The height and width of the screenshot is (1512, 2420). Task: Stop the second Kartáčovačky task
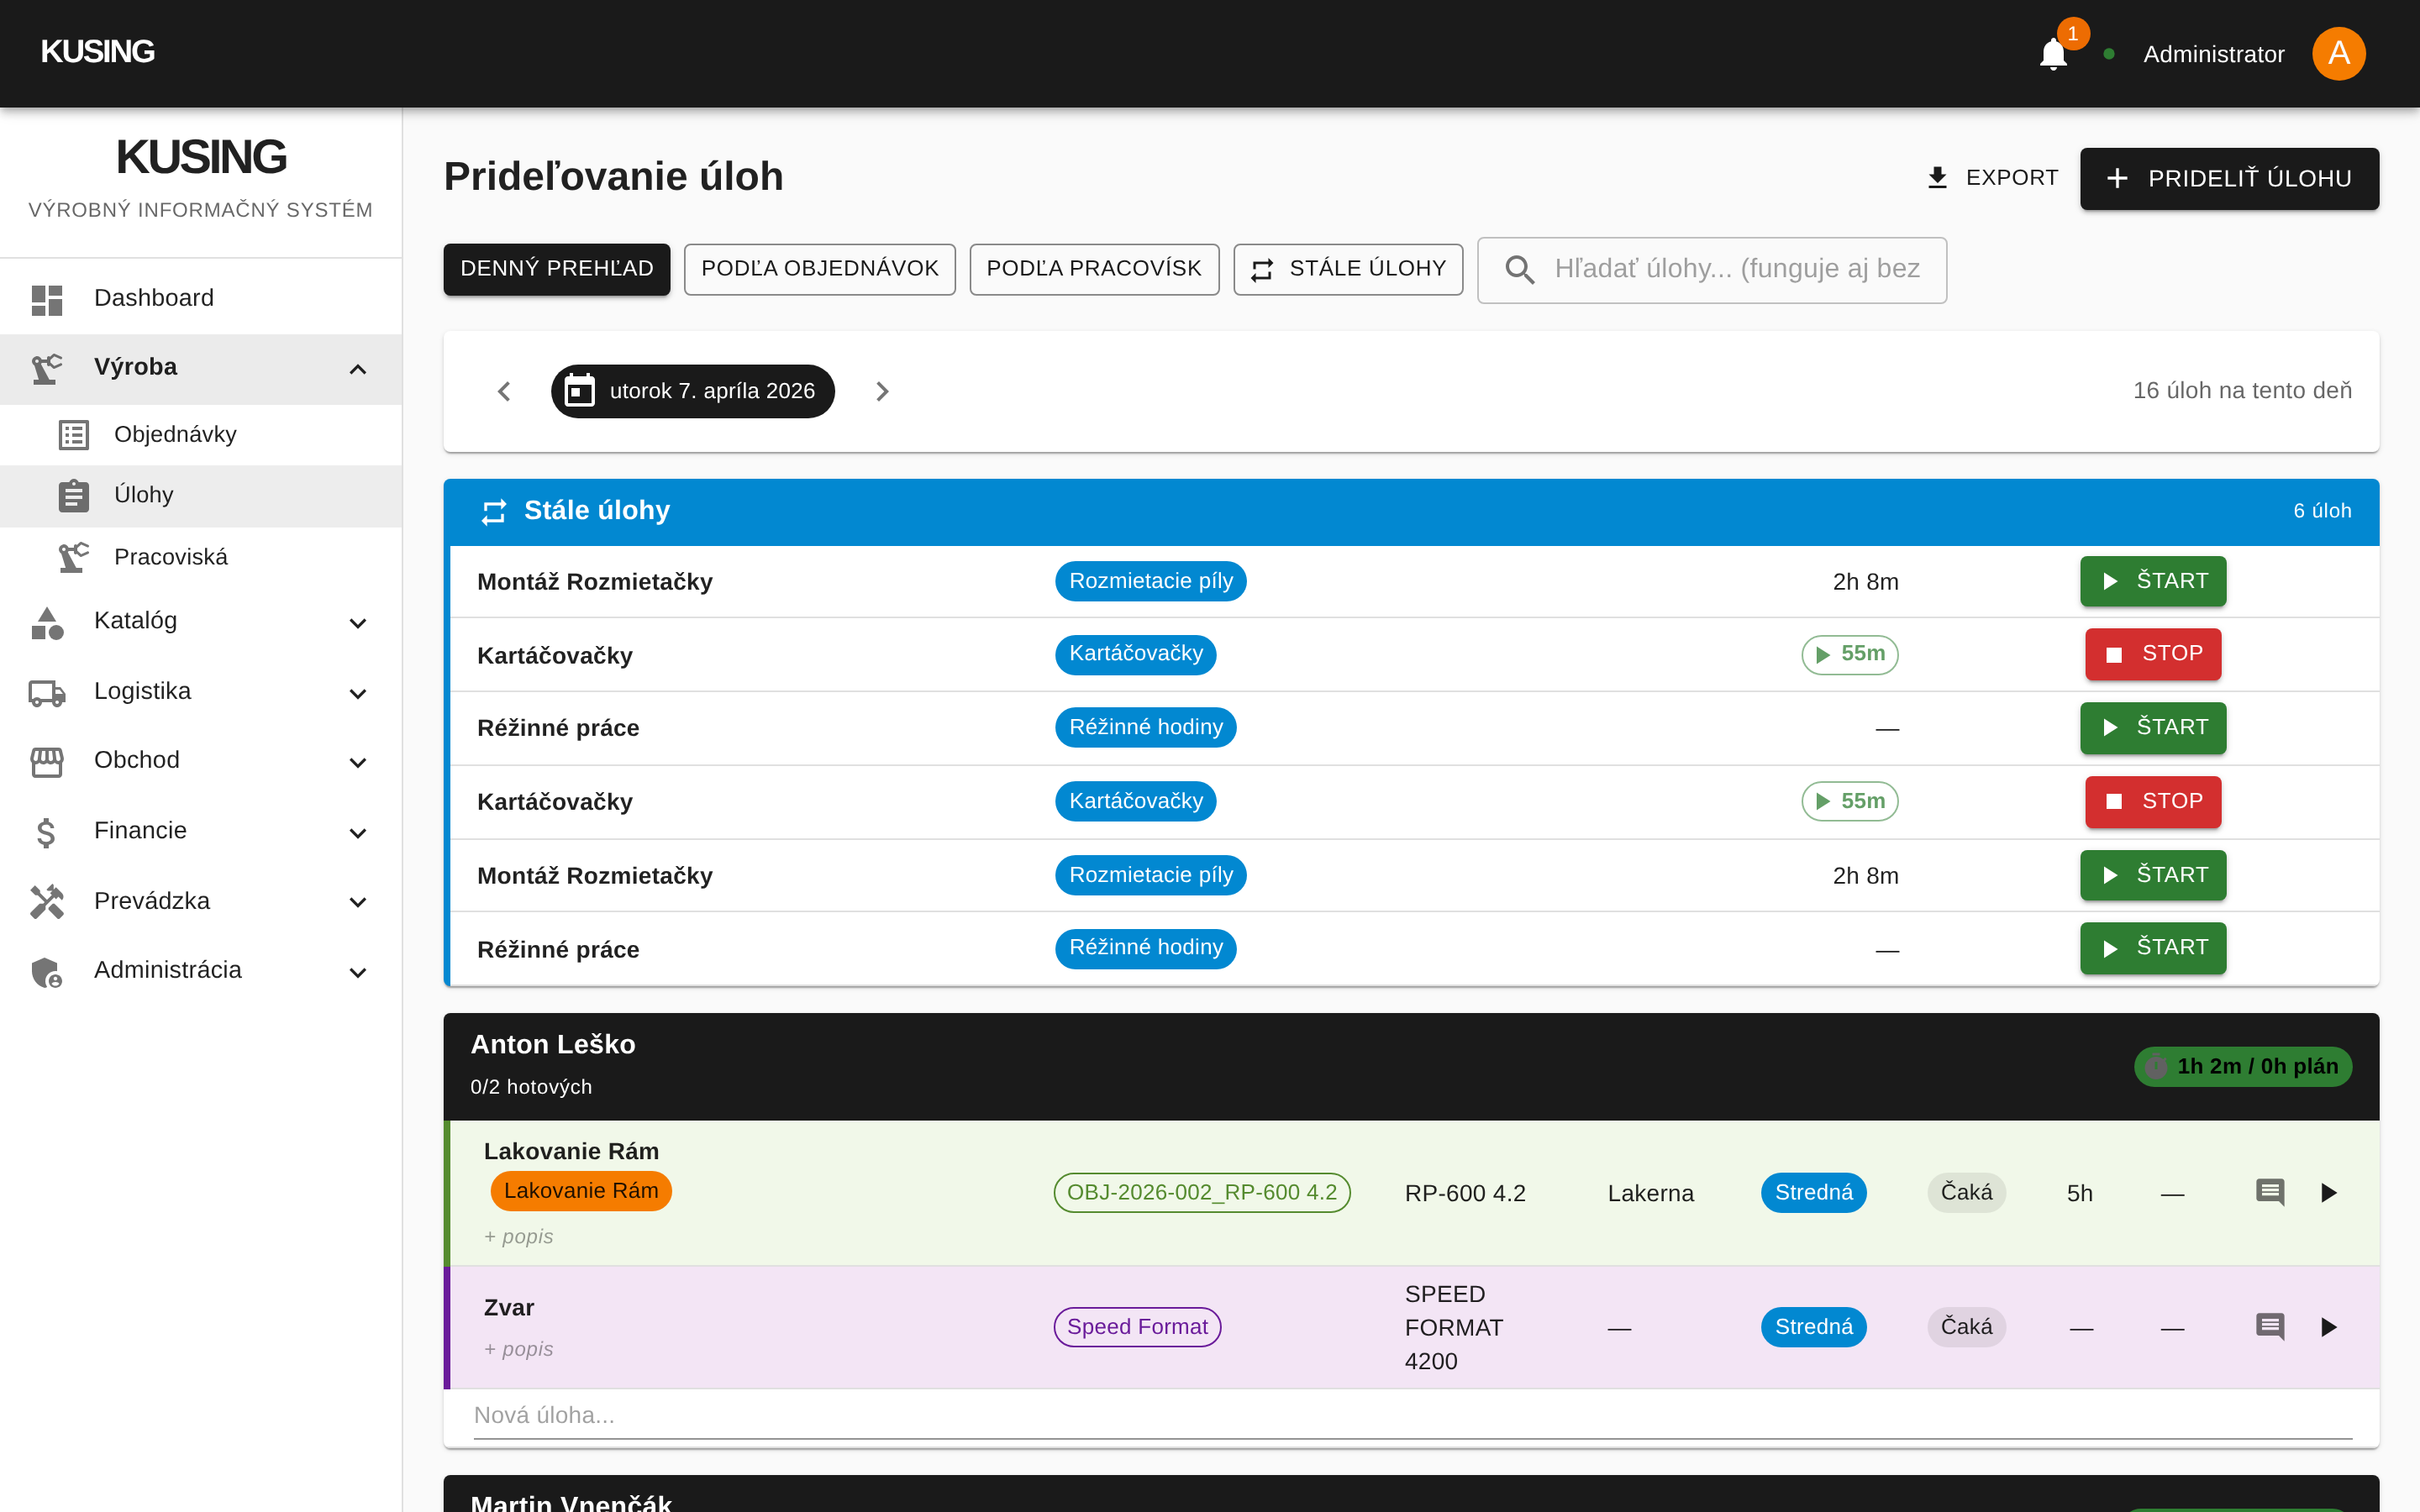[x=2153, y=801]
